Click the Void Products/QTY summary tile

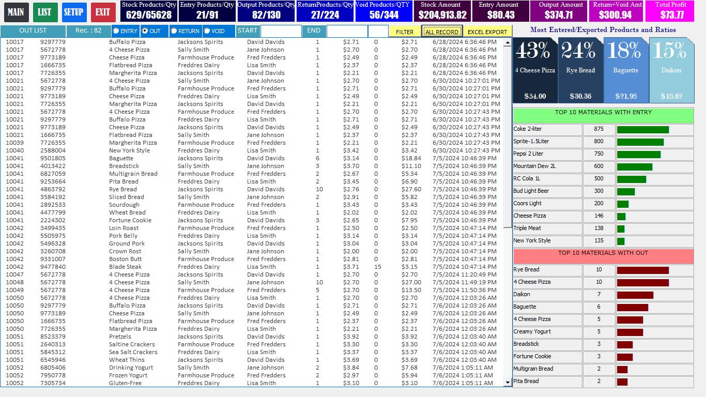coord(384,11)
